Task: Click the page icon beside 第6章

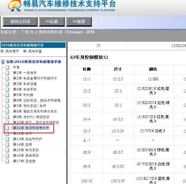Action: point(7,100)
